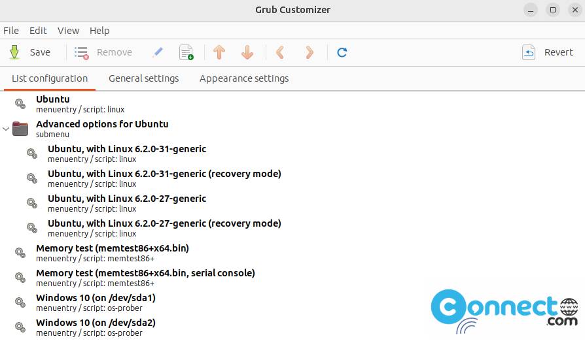Viewport: 585px width, 341px height.
Task: Select the top Ubuntu menuentry
Action: point(292,104)
